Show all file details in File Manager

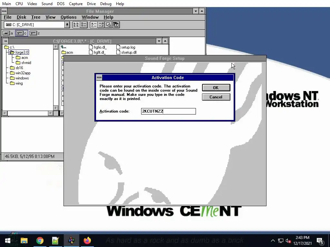pos(84,25)
